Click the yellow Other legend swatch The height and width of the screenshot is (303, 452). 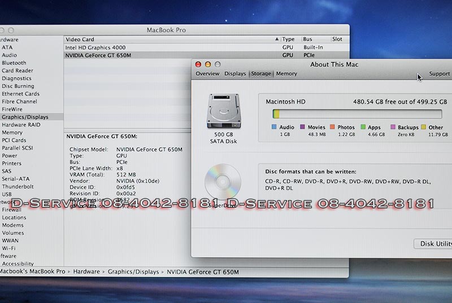click(423, 127)
